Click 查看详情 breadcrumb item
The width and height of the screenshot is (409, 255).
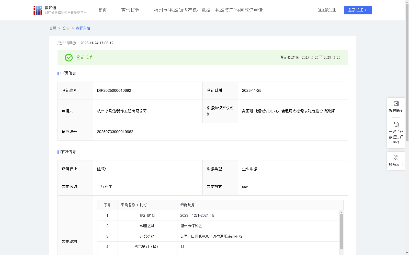(83, 28)
